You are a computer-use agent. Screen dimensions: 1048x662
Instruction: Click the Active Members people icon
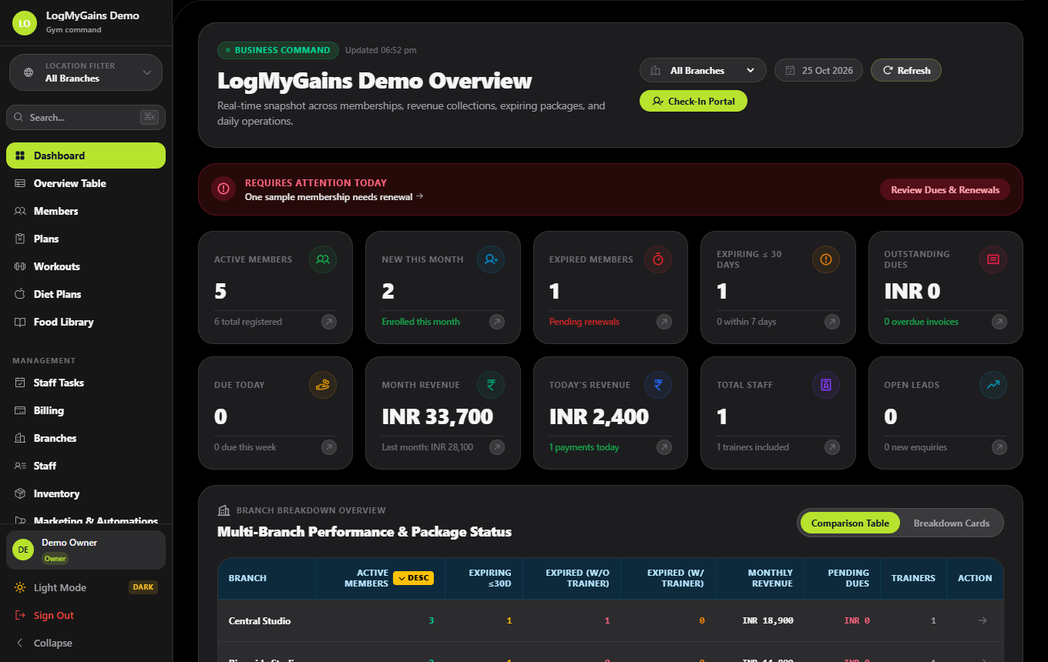point(323,259)
